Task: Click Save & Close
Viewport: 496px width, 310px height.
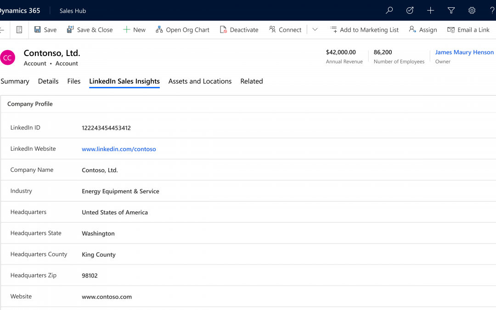Action: pos(90,30)
